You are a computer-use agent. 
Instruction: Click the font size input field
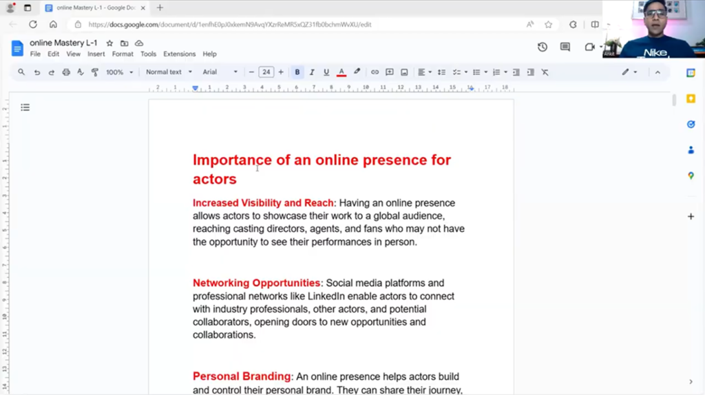point(266,72)
